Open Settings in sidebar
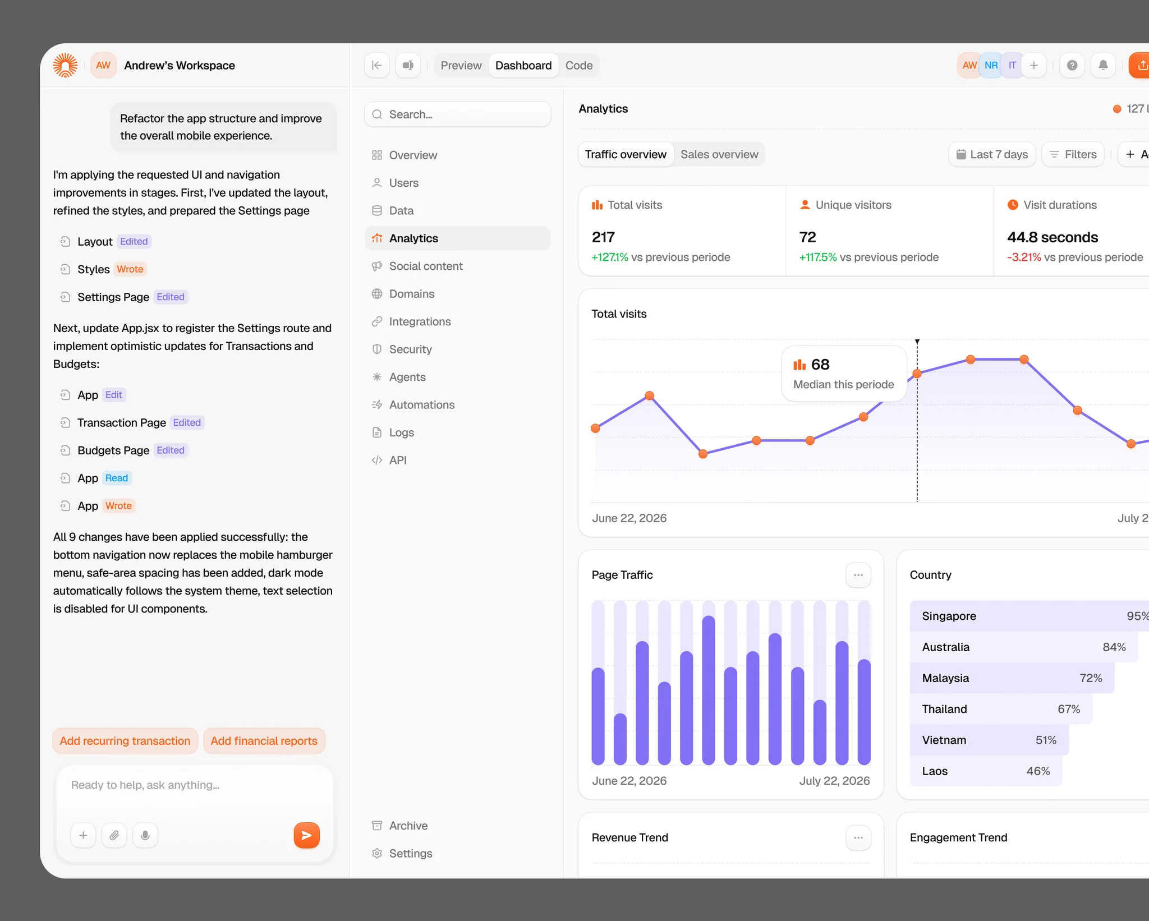This screenshot has width=1149, height=921. pos(458,854)
